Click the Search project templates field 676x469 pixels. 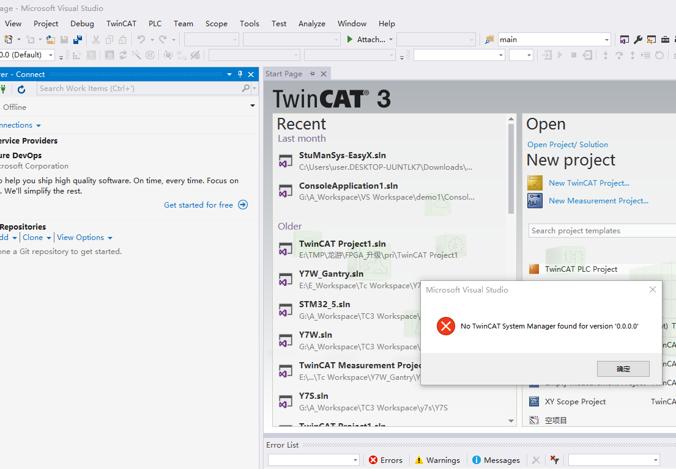(602, 231)
